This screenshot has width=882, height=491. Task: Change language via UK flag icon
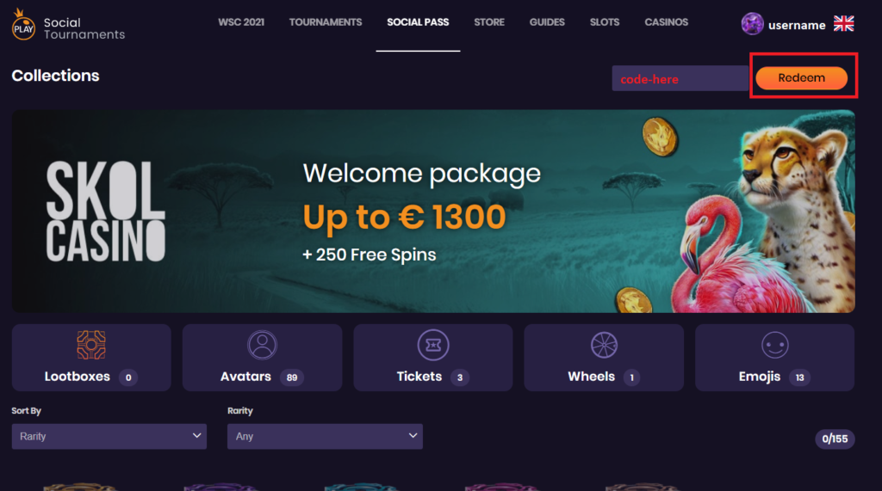[843, 23]
